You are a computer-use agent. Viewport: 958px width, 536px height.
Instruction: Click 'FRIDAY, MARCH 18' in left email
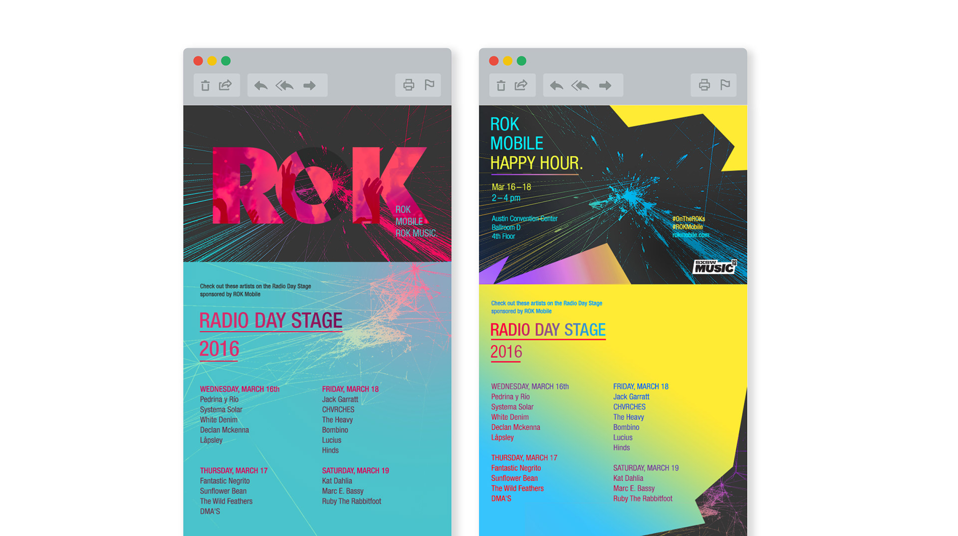[x=350, y=389]
